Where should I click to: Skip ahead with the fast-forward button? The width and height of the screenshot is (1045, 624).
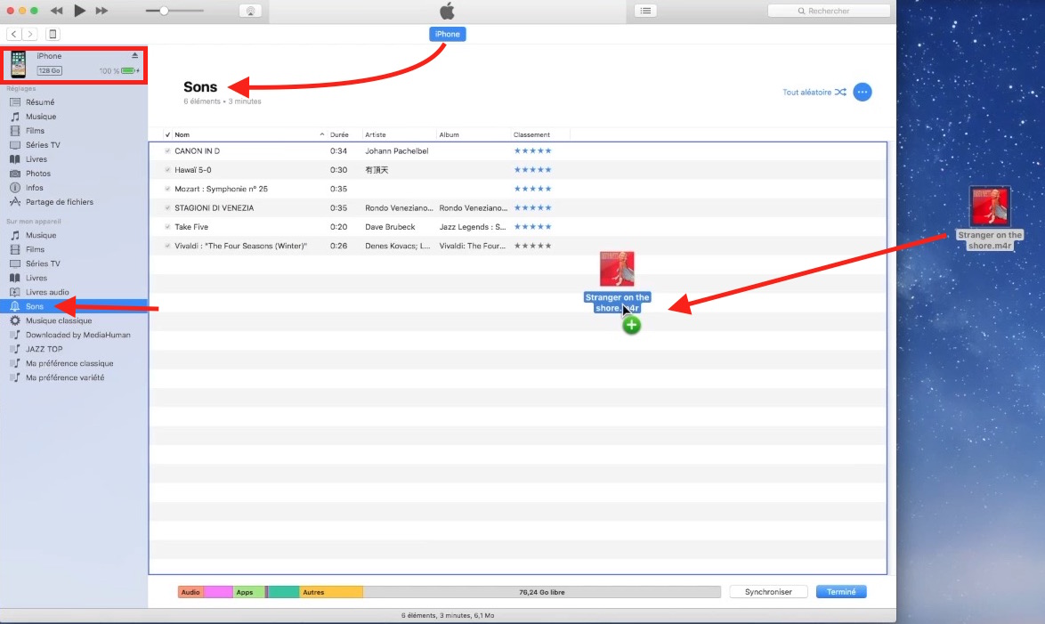pyautogui.click(x=102, y=11)
